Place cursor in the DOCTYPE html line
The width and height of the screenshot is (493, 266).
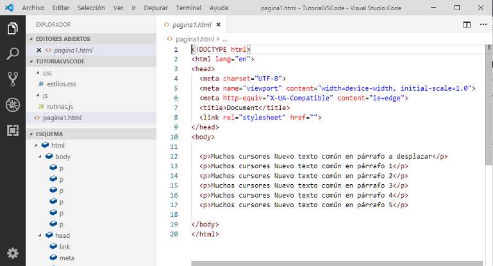(x=221, y=49)
